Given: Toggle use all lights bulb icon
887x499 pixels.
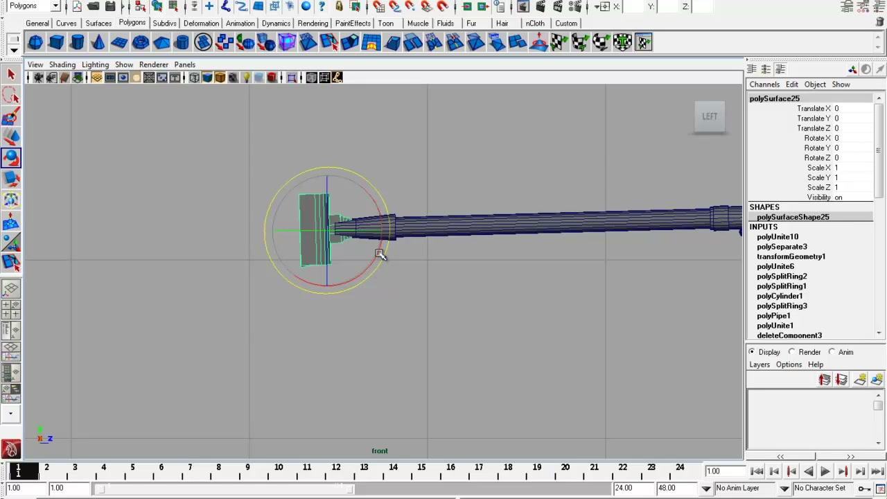Looking at the screenshot, I should pos(246,78).
